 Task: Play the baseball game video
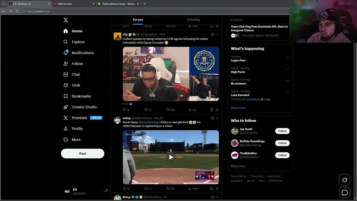pos(171,157)
